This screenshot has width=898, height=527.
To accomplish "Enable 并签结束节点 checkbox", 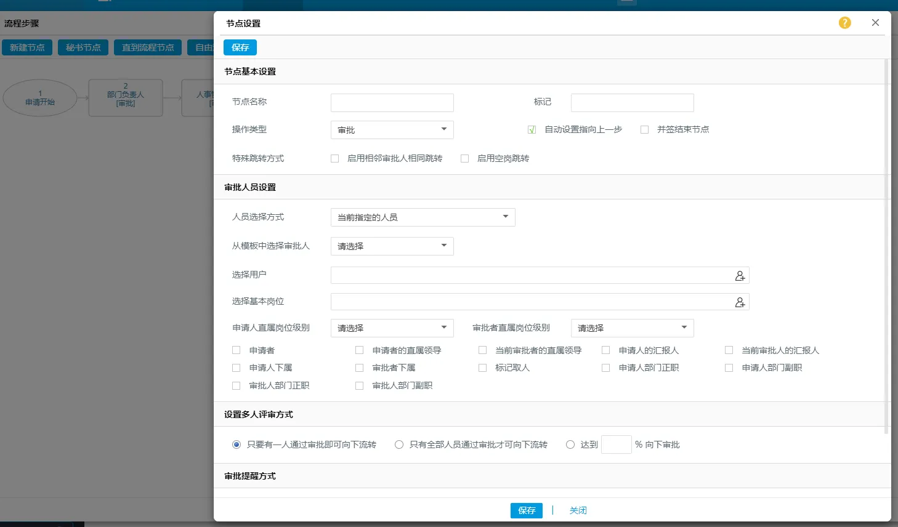I will click(x=644, y=130).
